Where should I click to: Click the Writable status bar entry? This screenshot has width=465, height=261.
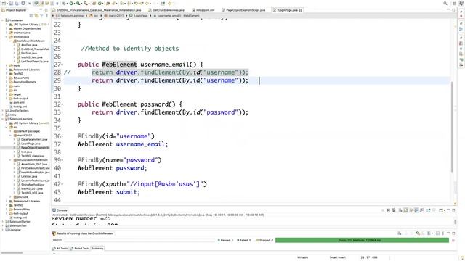click(x=303, y=257)
